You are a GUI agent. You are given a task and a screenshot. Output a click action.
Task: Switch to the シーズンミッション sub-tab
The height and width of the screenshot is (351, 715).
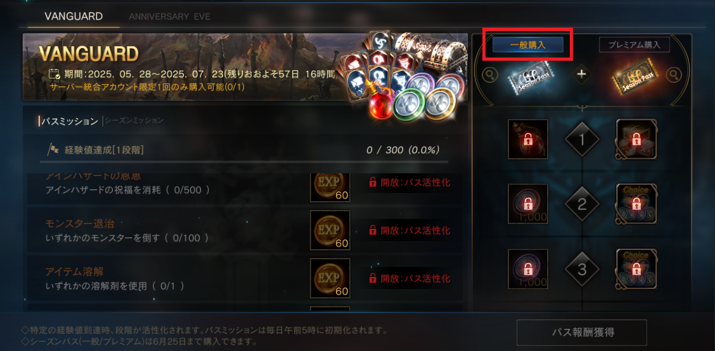coord(134,121)
